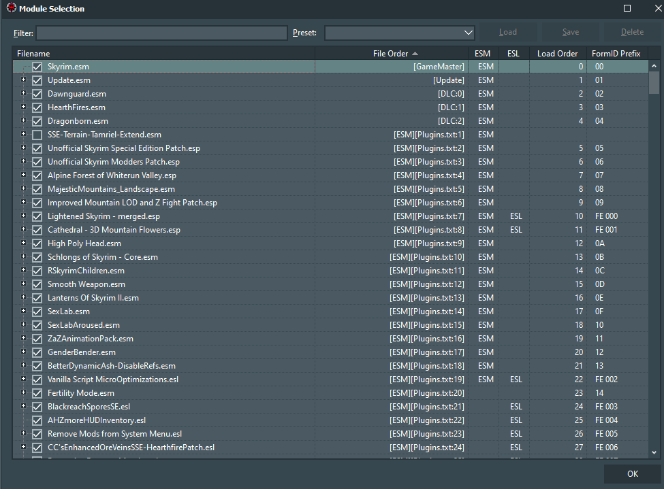
Task: Sort by the Load Order column header
Action: point(558,53)
